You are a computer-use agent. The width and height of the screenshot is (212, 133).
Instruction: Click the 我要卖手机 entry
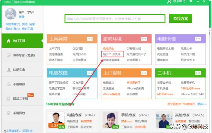[x=164, y=83]
